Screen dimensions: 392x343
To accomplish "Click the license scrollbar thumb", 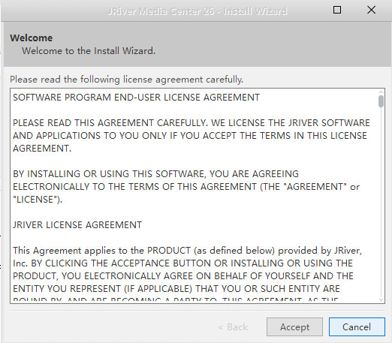I will (x=381, y=101).
